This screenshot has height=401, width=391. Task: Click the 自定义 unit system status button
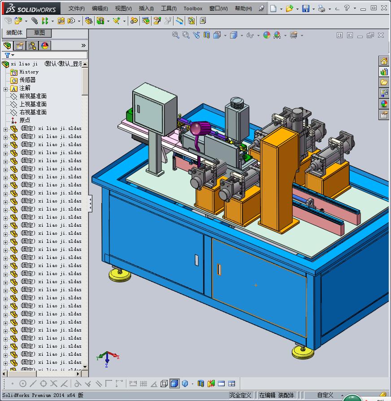[325, 395]
